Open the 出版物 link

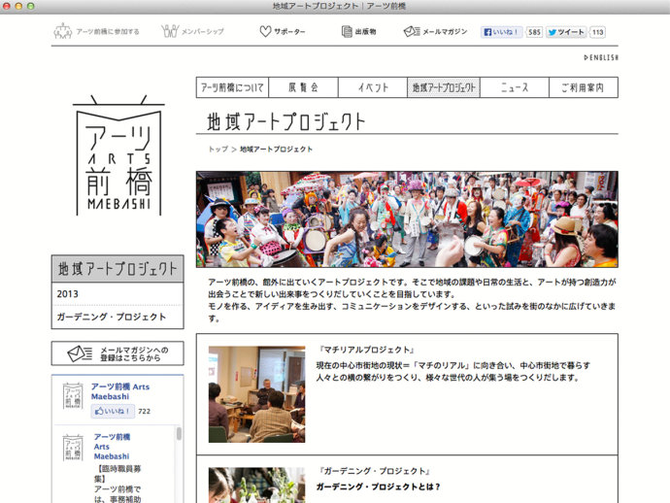point(365,32)
